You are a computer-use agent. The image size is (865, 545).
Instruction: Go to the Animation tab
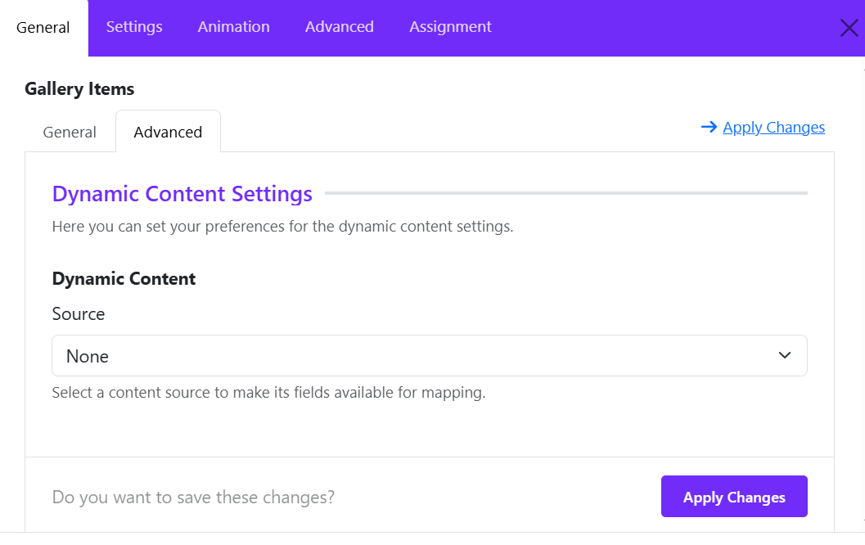(x=234, y=27)
